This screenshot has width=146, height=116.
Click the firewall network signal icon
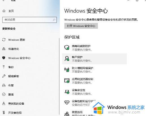(67, 70)
